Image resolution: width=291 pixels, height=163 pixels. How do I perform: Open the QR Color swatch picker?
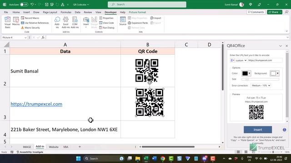(x=246, y=73)
